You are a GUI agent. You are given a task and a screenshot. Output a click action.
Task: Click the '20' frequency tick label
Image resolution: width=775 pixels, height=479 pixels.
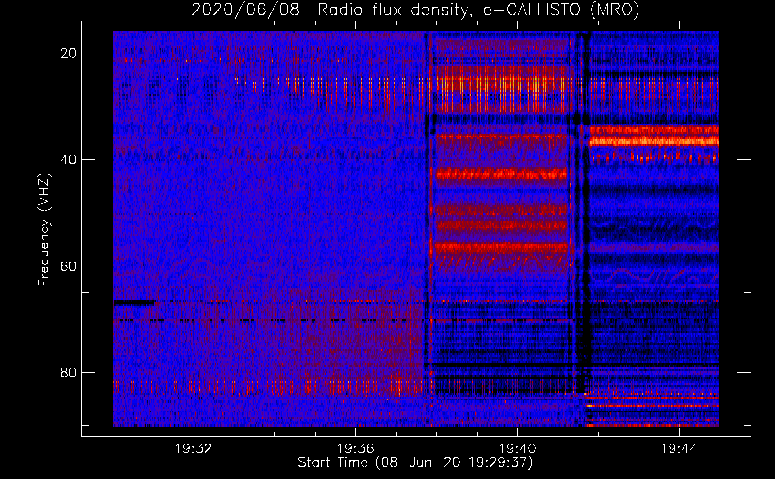tap(68, 53)
